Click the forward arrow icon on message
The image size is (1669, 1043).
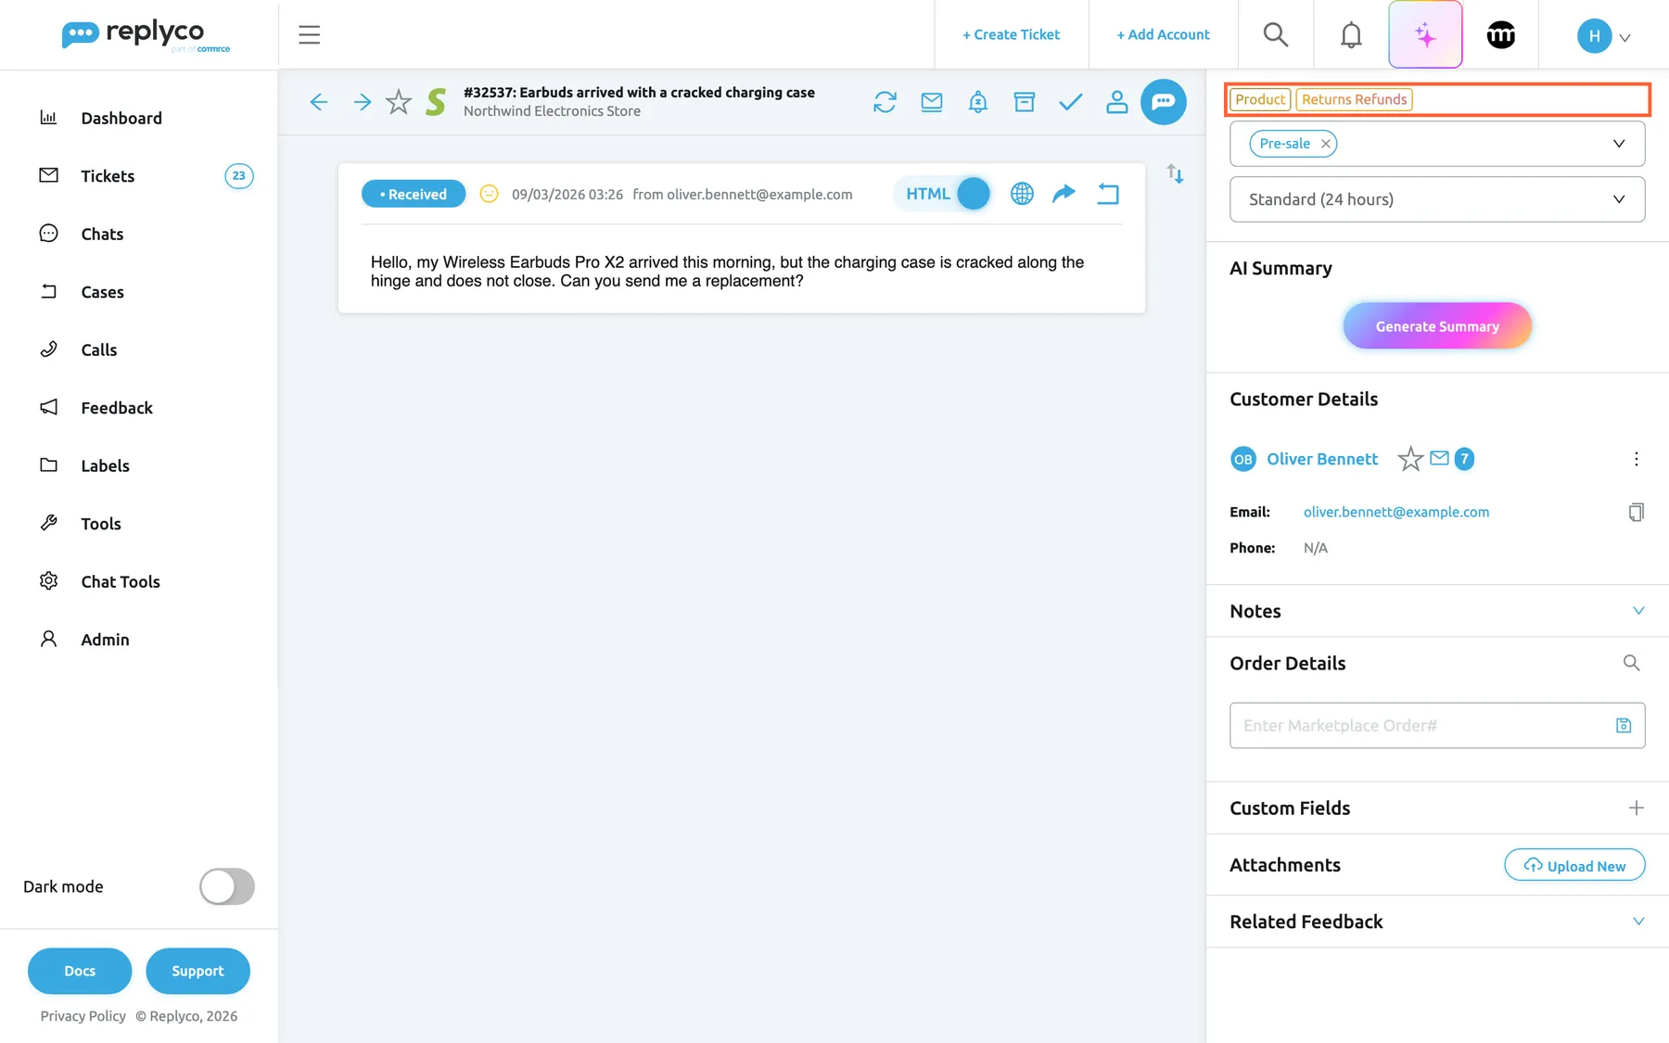(x=1064, y=193)
